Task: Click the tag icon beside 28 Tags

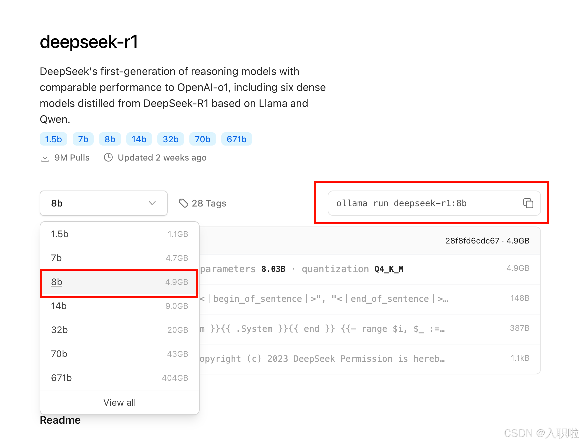Action: 184,203
